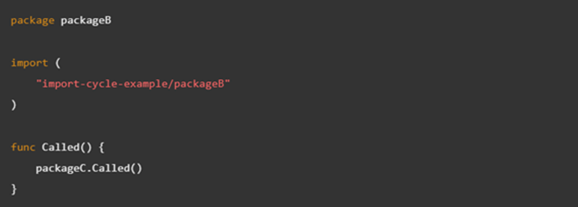Click the "func" keyword
The height and width of the screenshot is (207, 578).
click(23, 147)
